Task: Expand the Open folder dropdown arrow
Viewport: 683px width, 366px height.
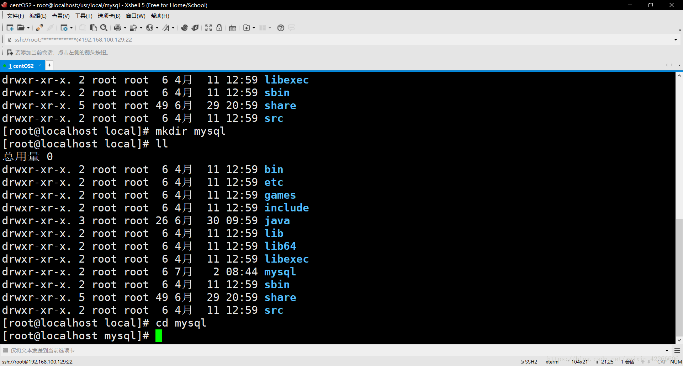Action: click(28, 28)
